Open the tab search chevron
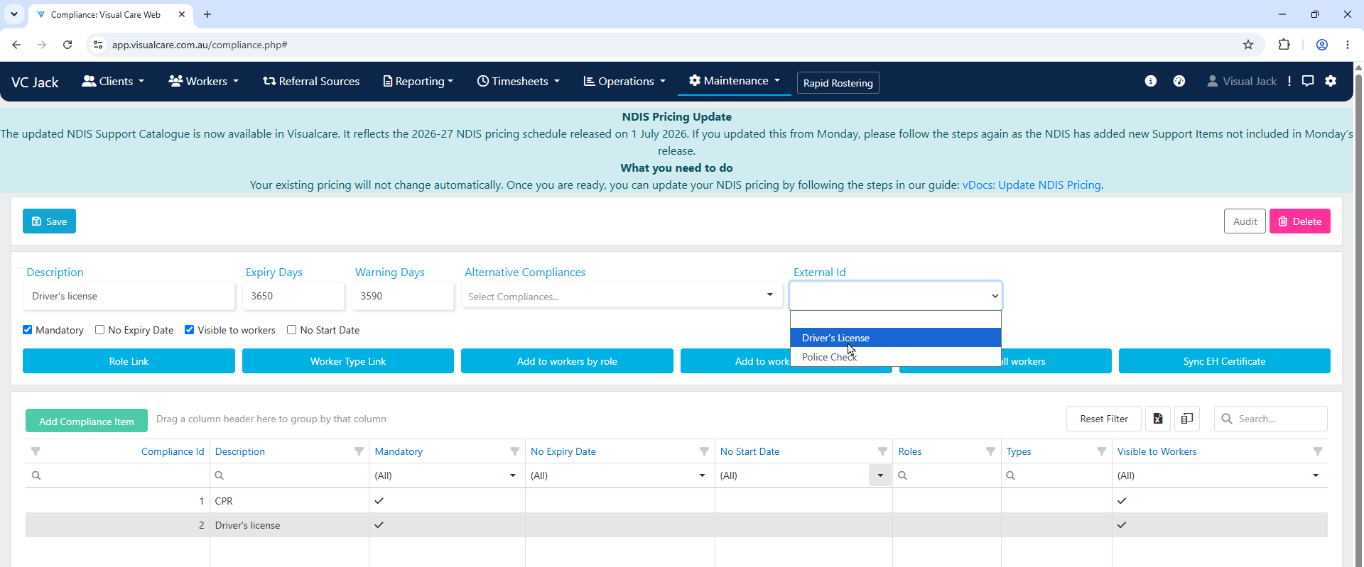This screenshot has width=1364, height=567. click(x=13, y=14)
